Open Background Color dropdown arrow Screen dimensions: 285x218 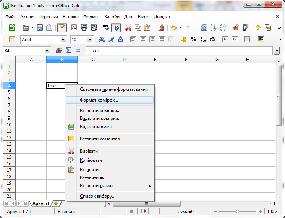click(x=268, y=39)
